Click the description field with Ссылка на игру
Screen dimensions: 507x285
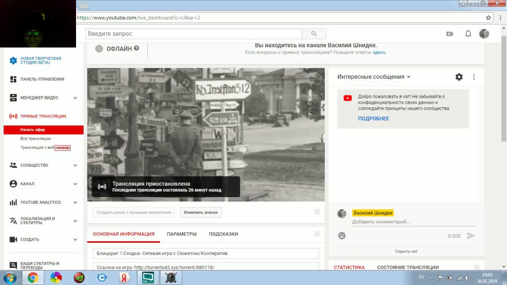(206, 267)
